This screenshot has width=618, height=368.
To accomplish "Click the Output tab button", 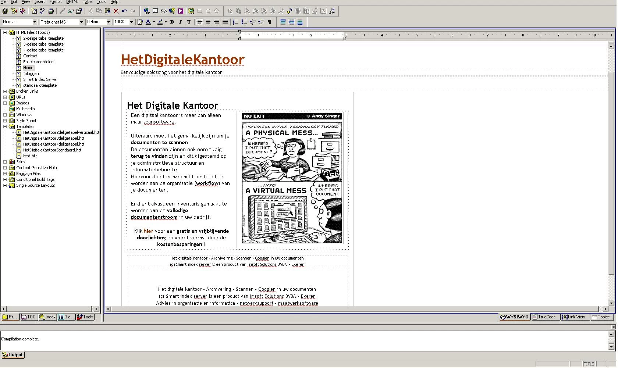I will tap(13, 355).
